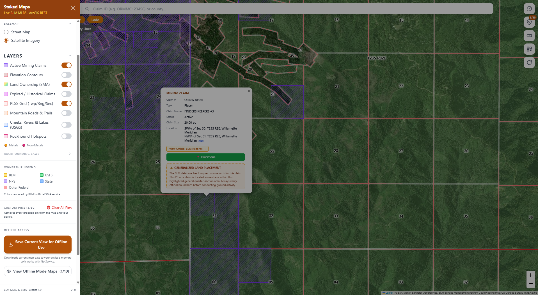Click the BLM ownership legend swatch

pos(6,175)
